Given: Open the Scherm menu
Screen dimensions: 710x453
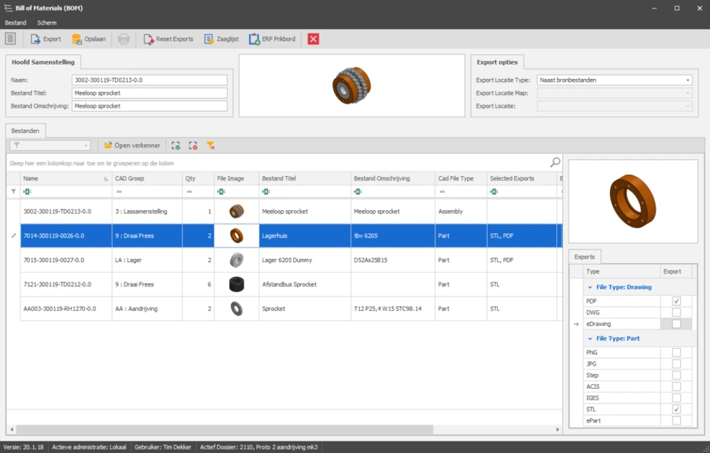Looking at the screenshot, I should pos(47,23).
